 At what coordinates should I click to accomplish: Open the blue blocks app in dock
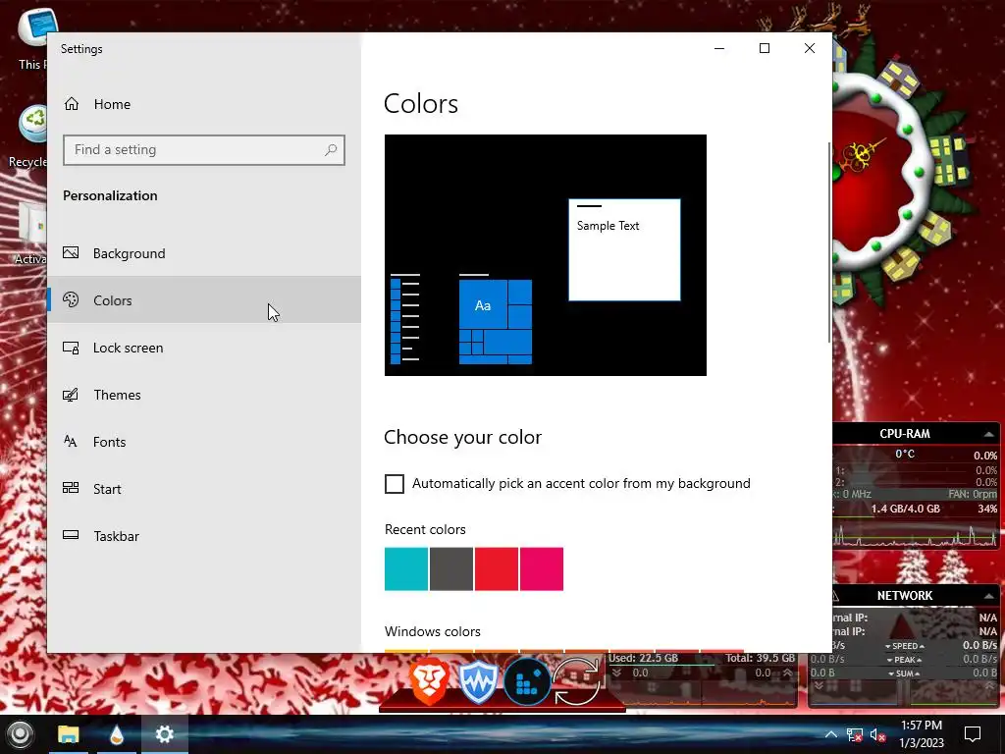click(x=527, y=682)
